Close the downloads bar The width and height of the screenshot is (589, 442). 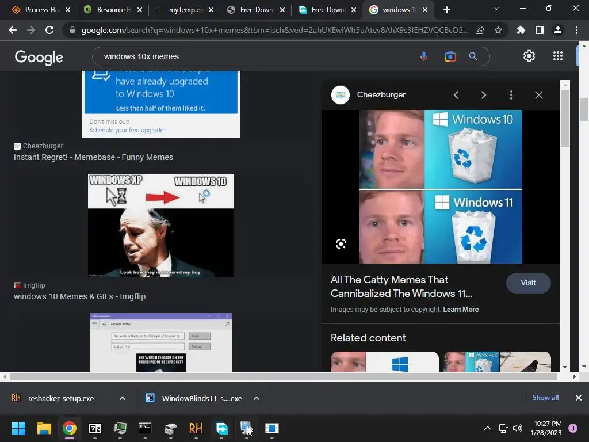tap(579, 398)
